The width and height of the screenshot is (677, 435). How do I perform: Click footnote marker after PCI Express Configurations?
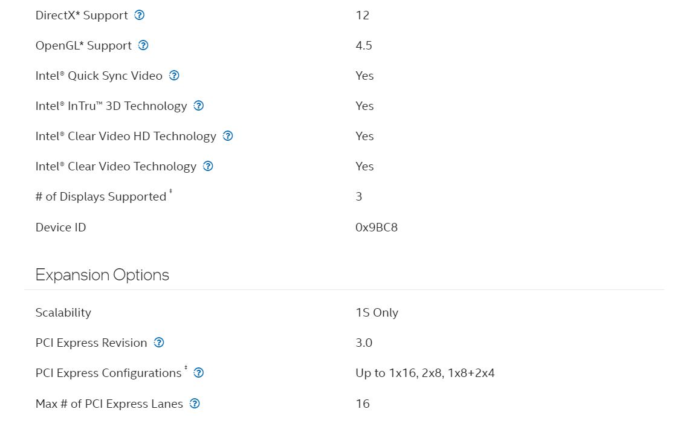click(x=186, y=368)
